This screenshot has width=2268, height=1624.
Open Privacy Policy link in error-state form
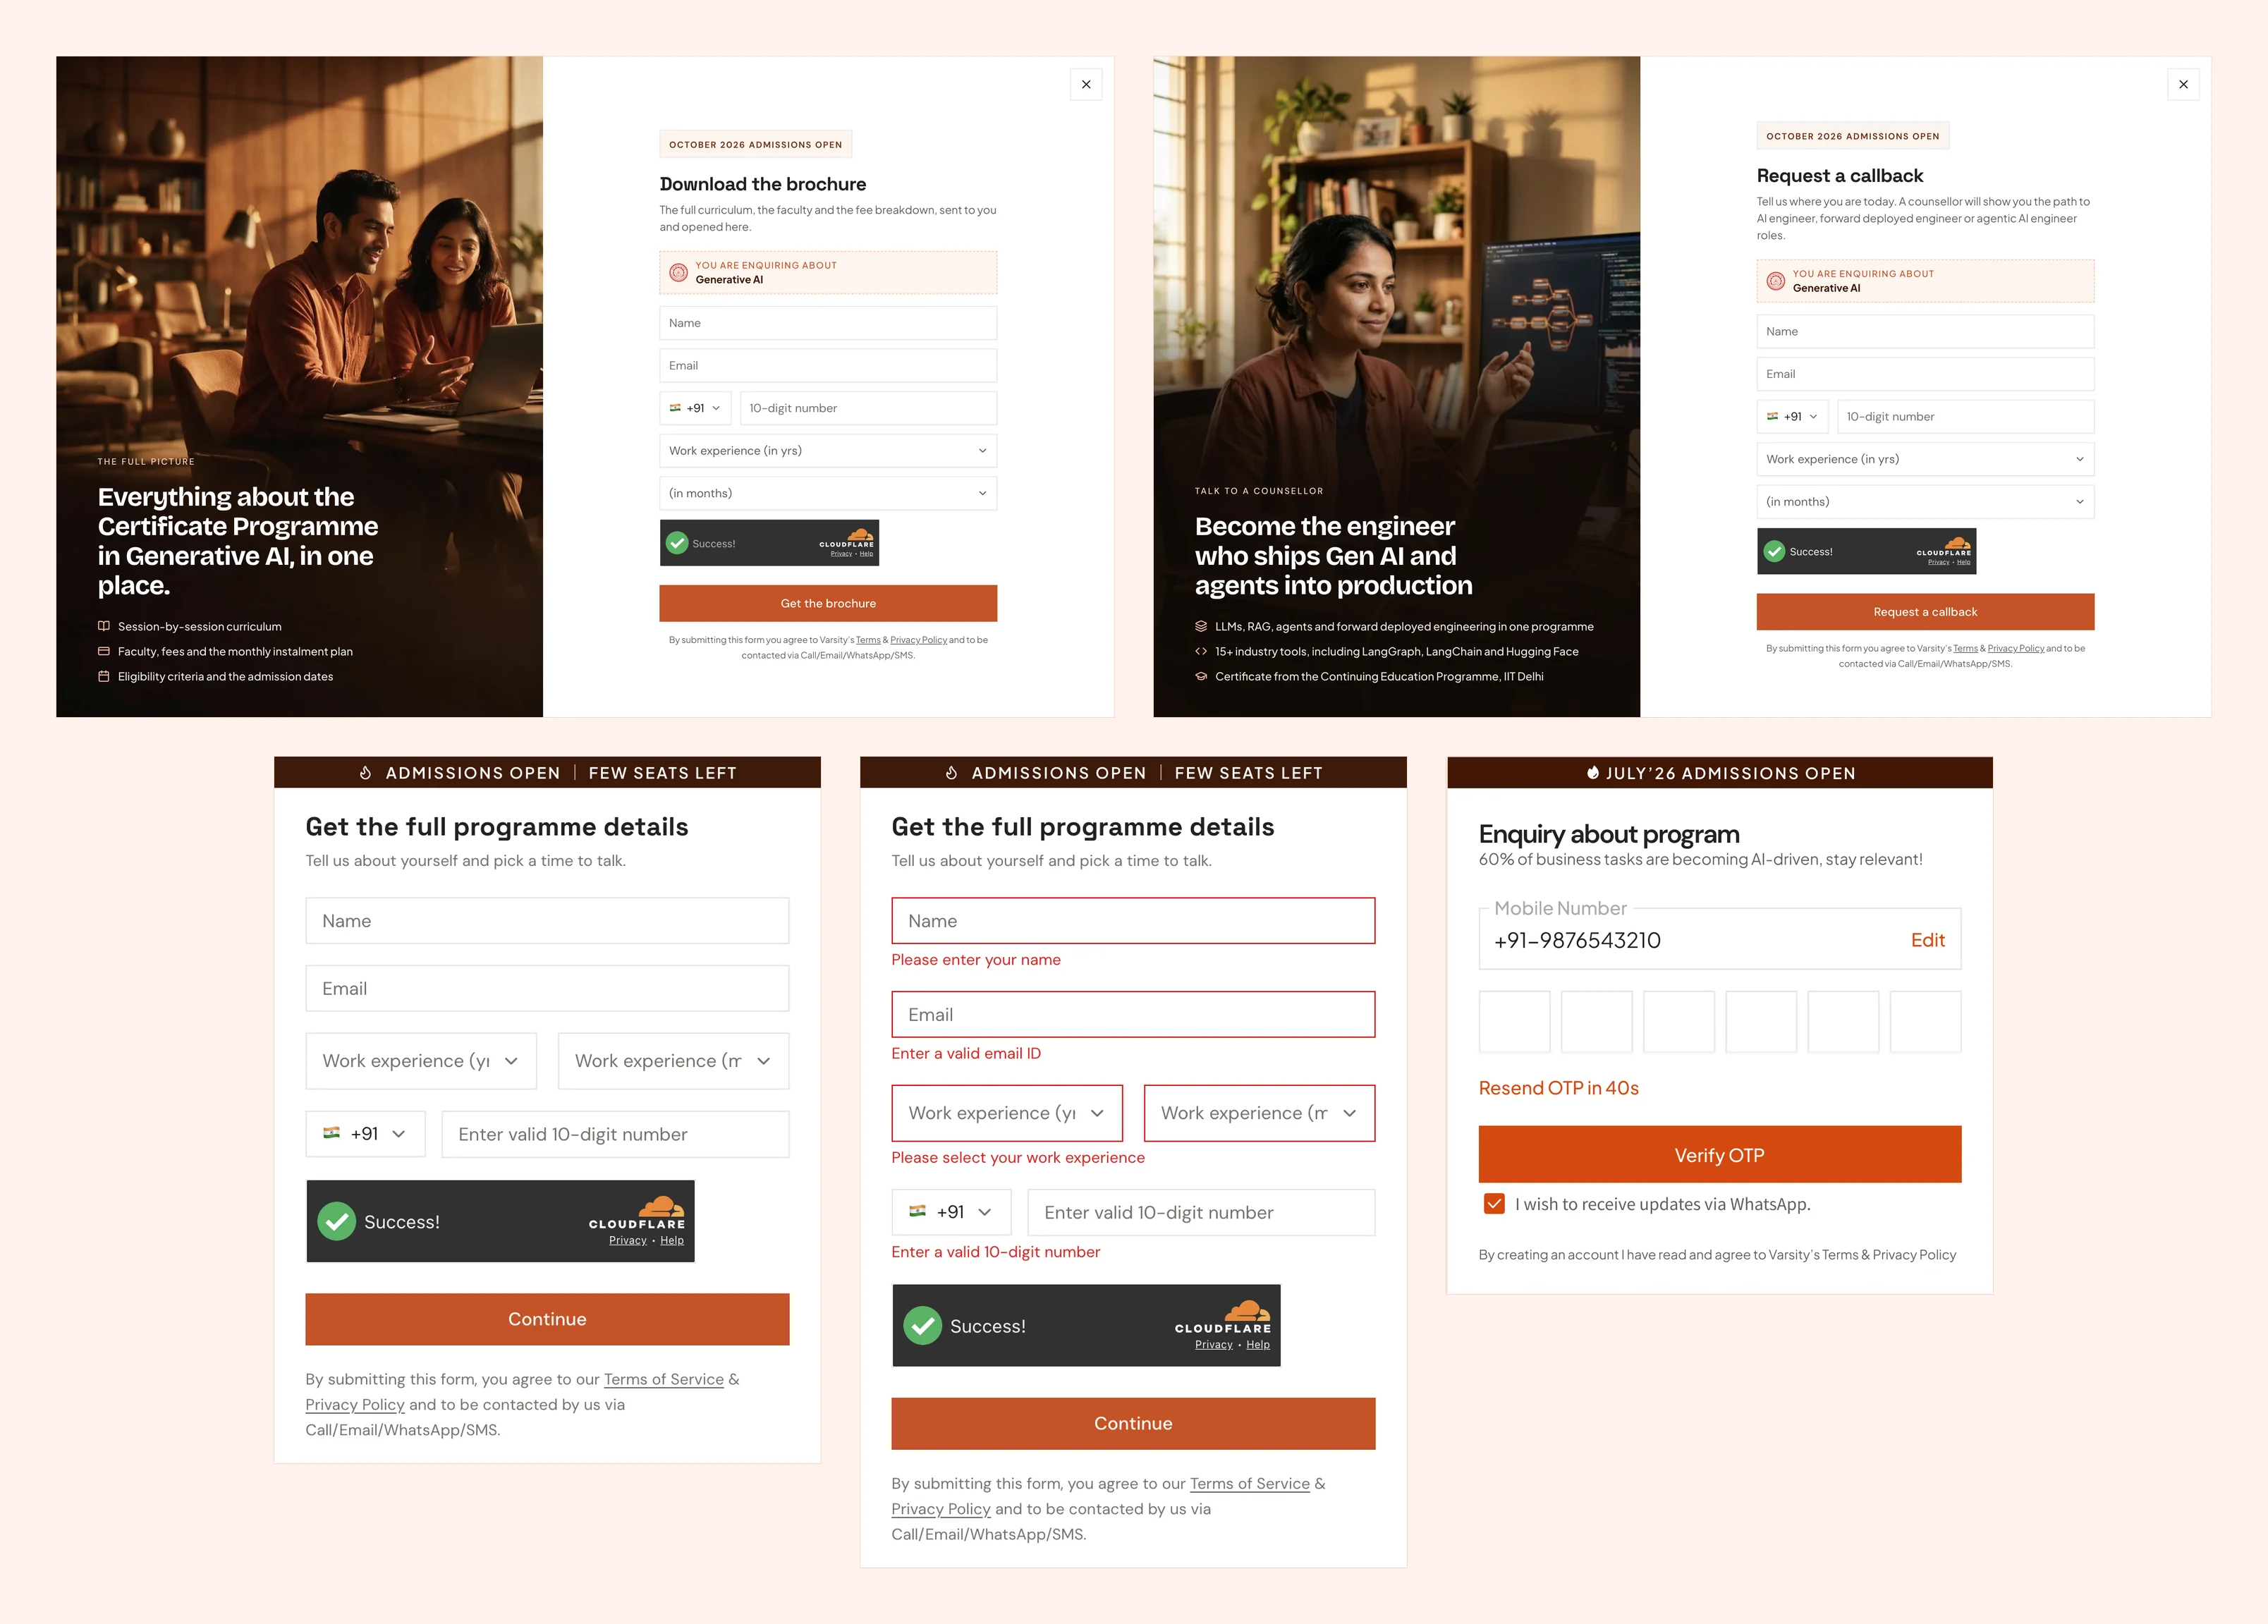tap(940, 1509)
